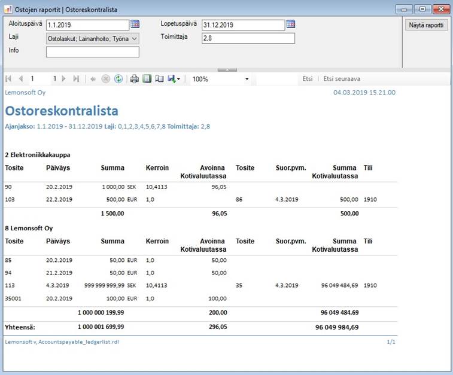Click supplier heading 8 Lemonsoft Oy
This screenshot has width=453, height=375.
pos(29,228)
